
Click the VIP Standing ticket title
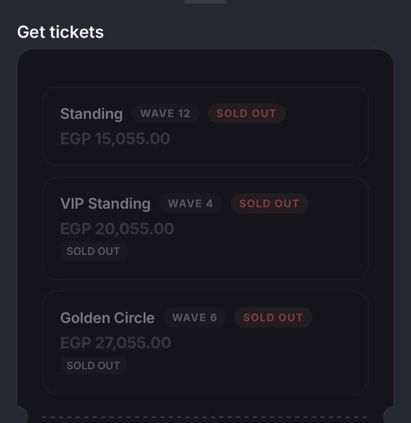(x=106, y=204)
